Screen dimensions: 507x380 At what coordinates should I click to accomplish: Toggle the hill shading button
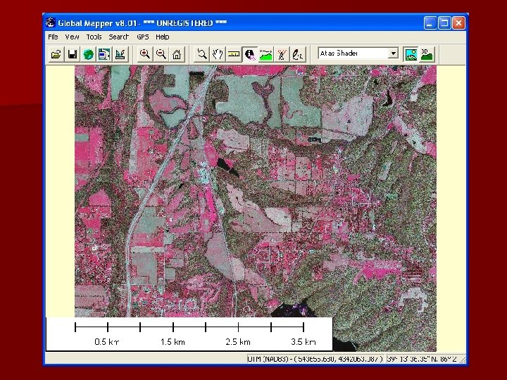click(410, 53)
